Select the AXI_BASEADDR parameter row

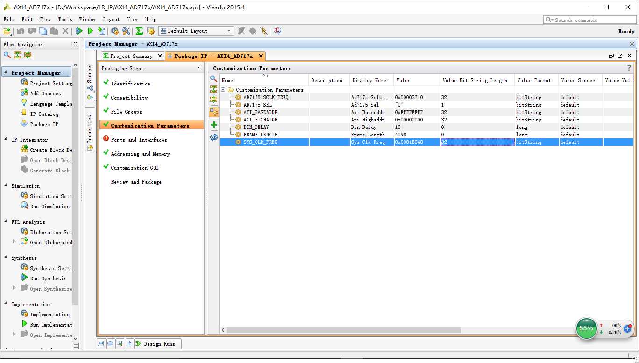coord(426,112)
